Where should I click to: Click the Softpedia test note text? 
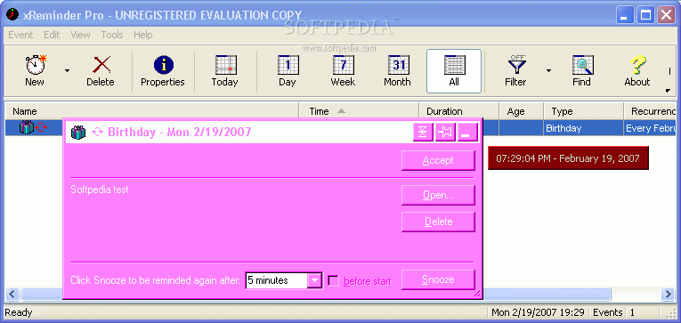coord(100,190)
